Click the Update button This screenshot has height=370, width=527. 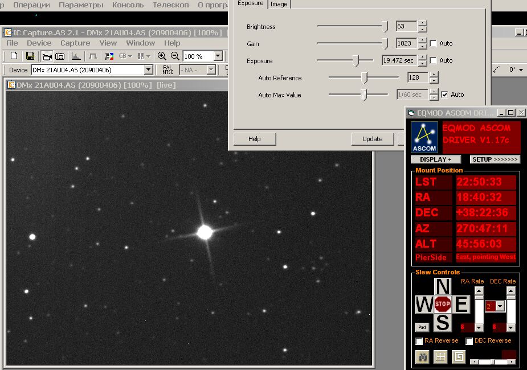(x=372, y=139)
